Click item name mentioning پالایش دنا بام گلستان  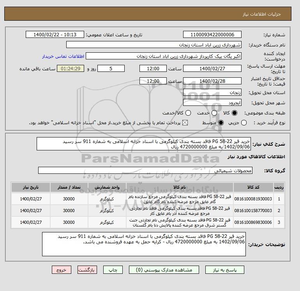180,223
